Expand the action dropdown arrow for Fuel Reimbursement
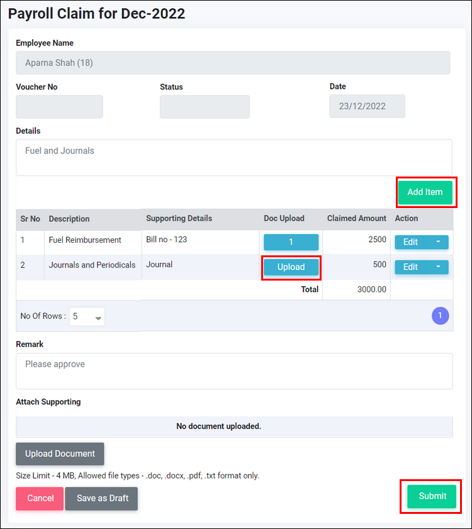472x529 pixels. click(x=438, y=242)
